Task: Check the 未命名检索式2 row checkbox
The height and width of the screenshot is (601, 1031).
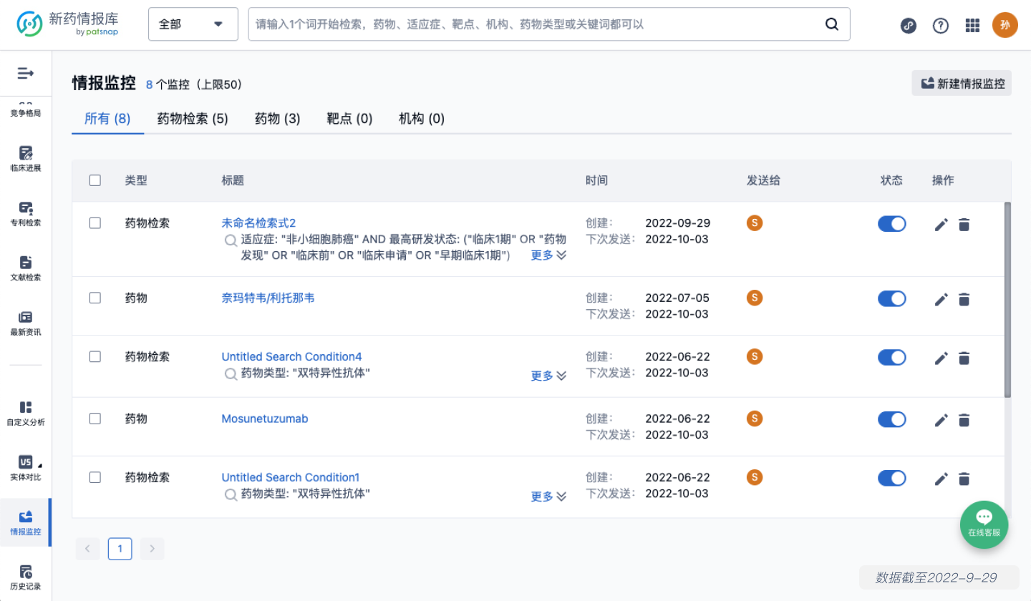Action: [x=95, y=223]
